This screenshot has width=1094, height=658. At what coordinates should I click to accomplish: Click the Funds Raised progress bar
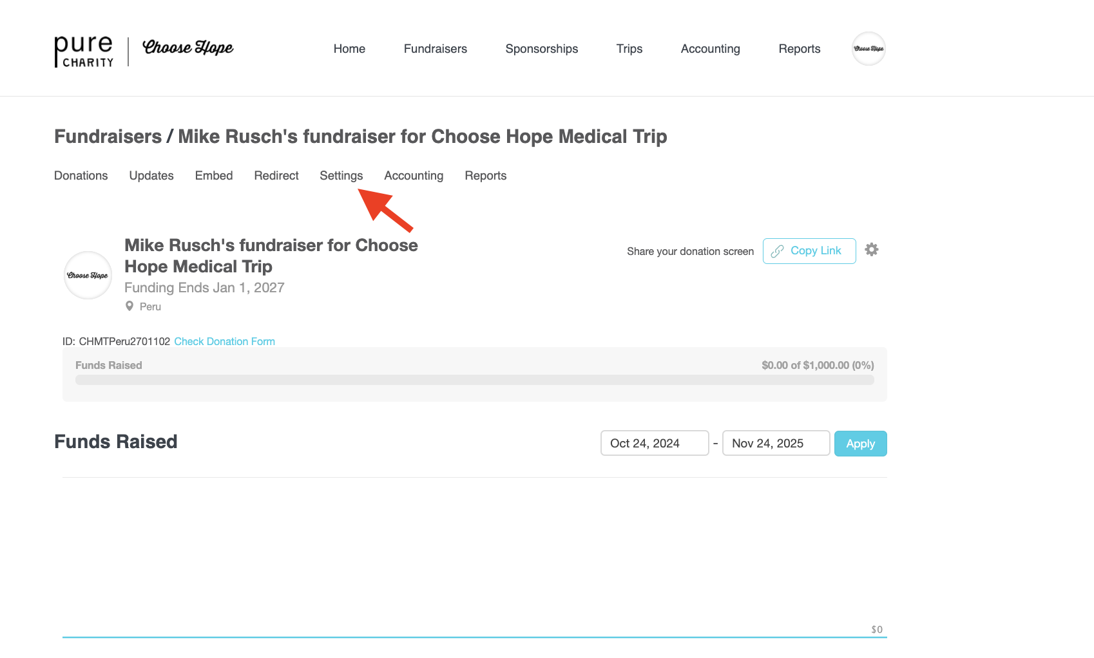click(474, 380)
